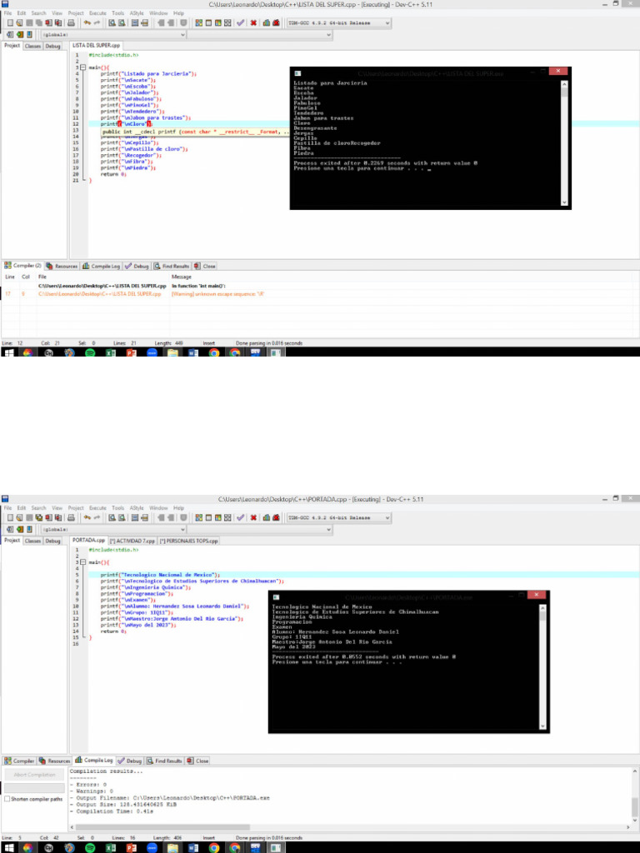Click Find icon in LISTA DEL SUPER window toolbar

click(x=112, y=22)
